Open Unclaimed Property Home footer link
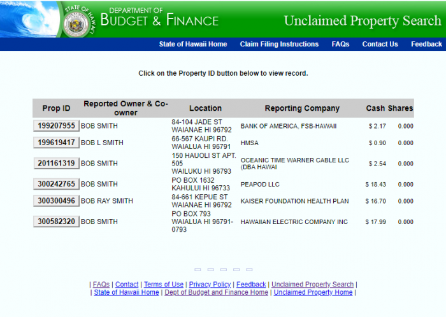Image resolution: width=446 pixels, height=317 pixels. pos(313,292)
